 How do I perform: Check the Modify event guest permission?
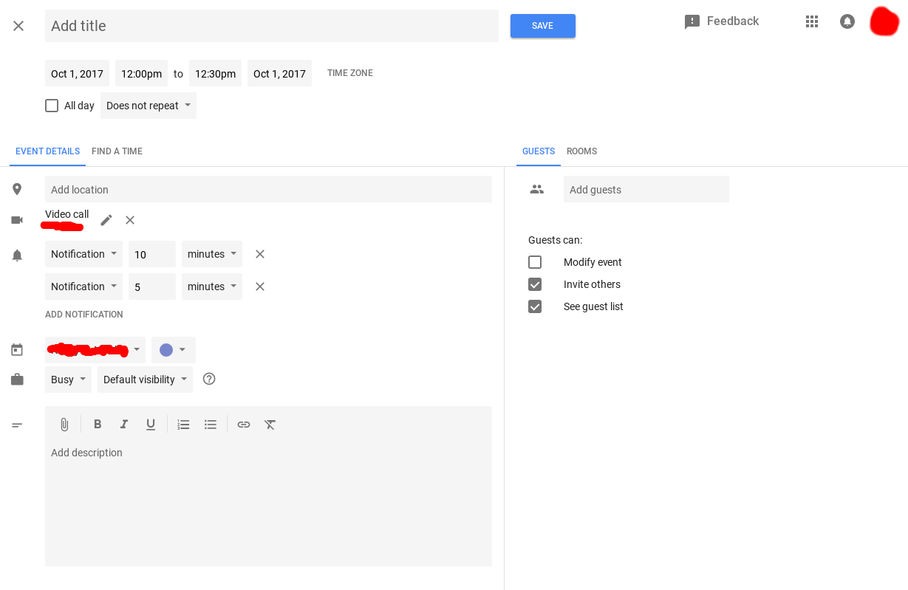pos(535,262)
